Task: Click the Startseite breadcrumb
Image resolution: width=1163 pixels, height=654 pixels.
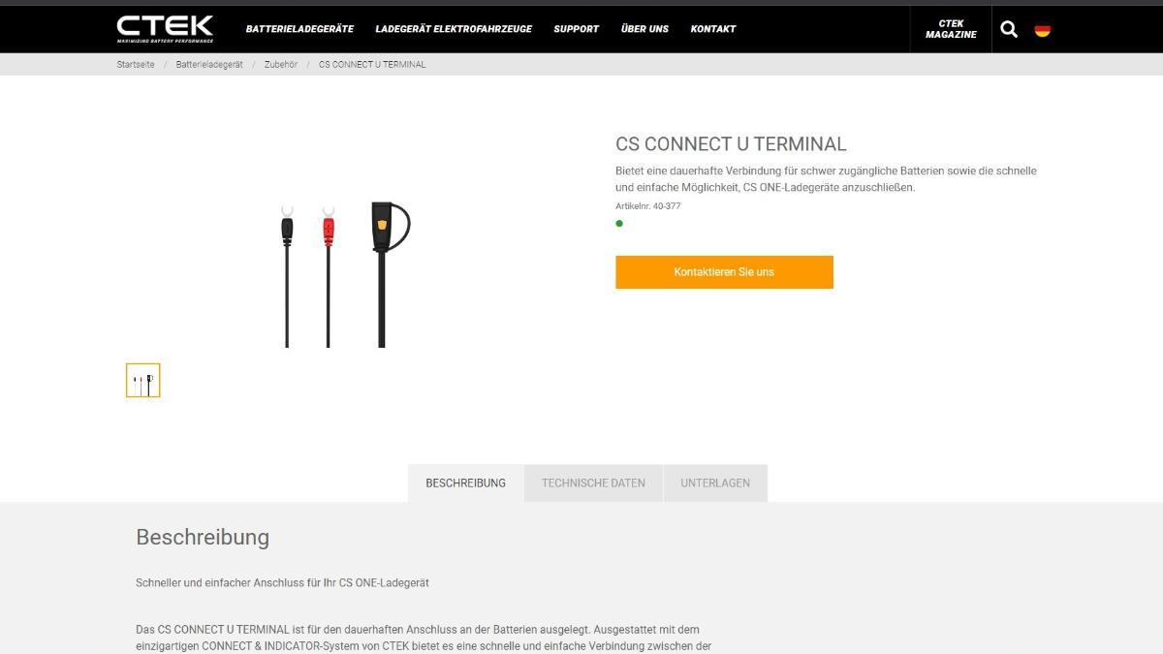Action: click(136, 65)
